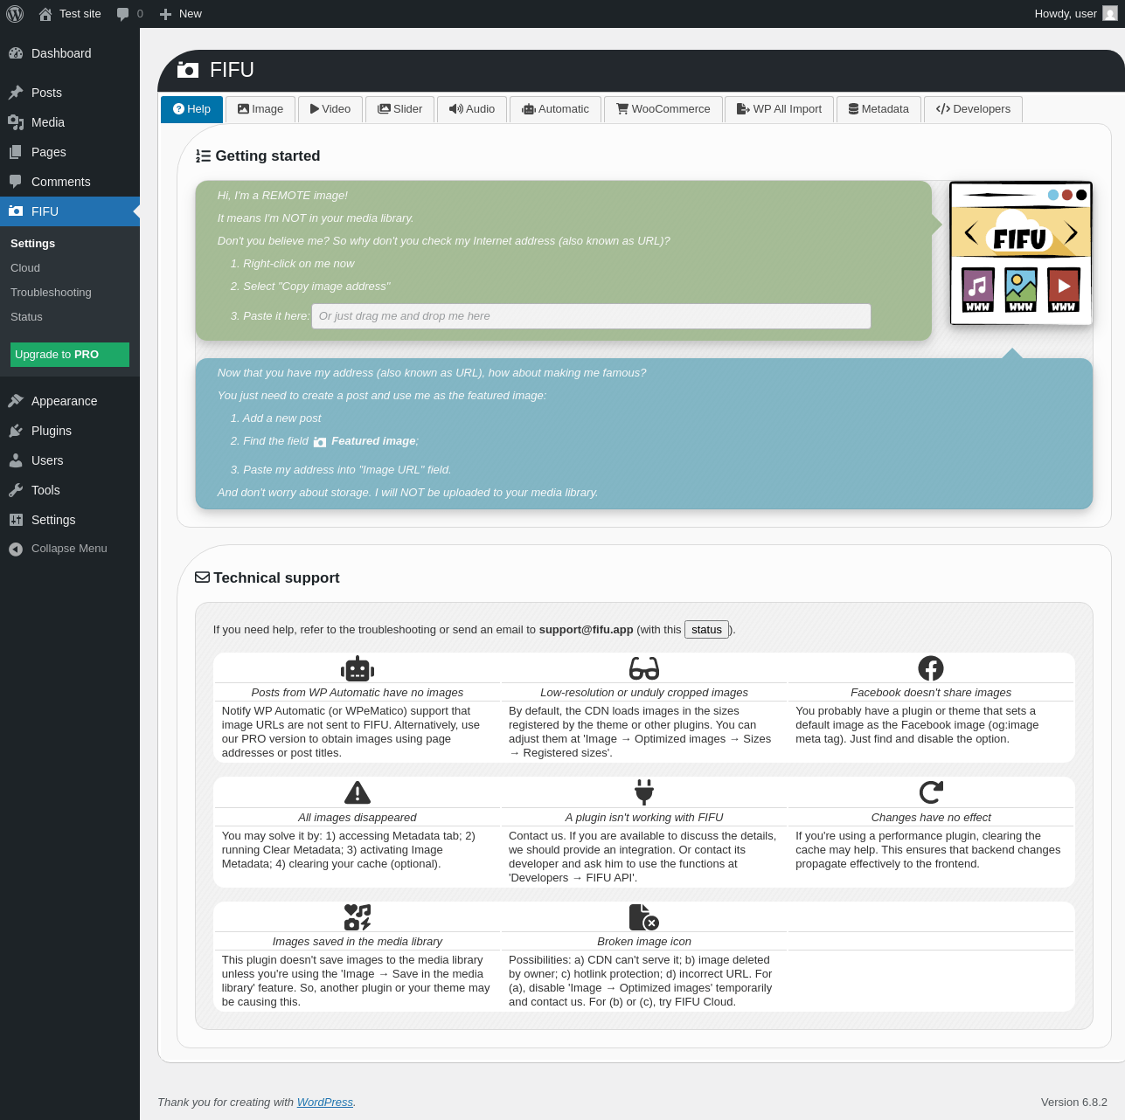Collapse the admin sidebar menu

click(70, 549)
